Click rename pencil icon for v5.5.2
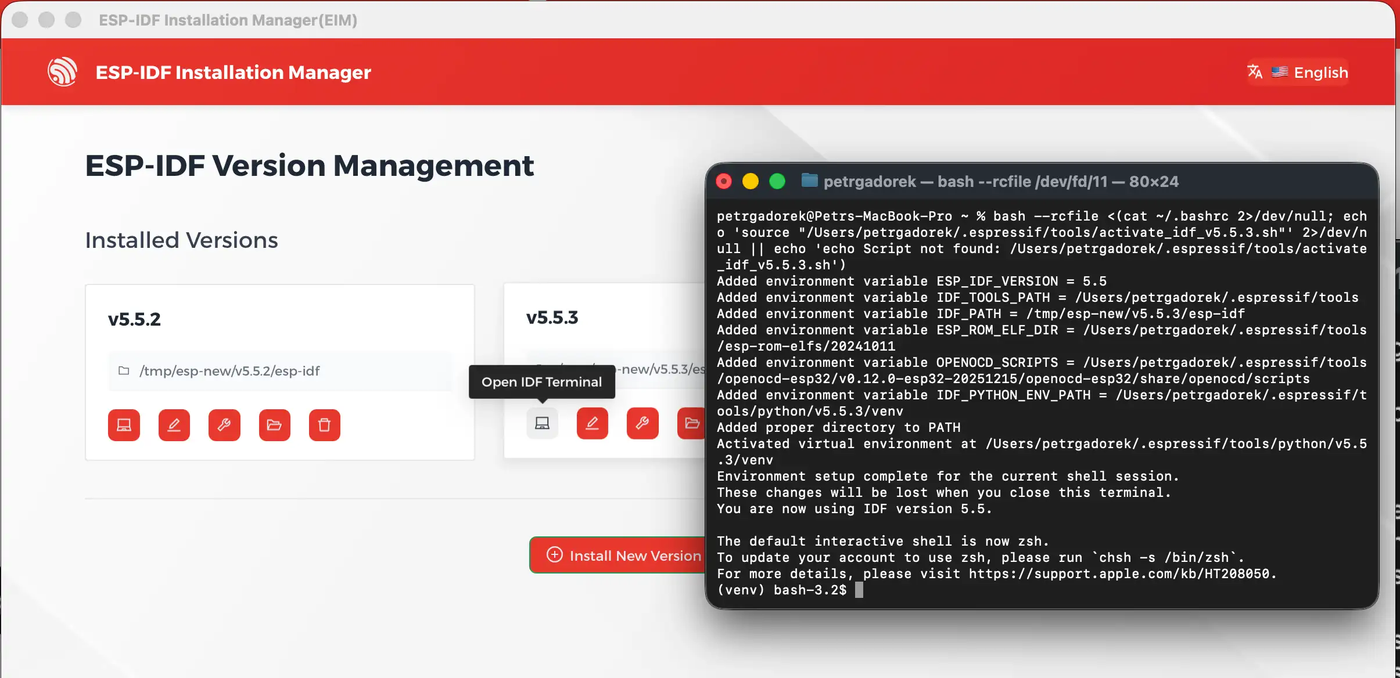 (x=174, y=425)
